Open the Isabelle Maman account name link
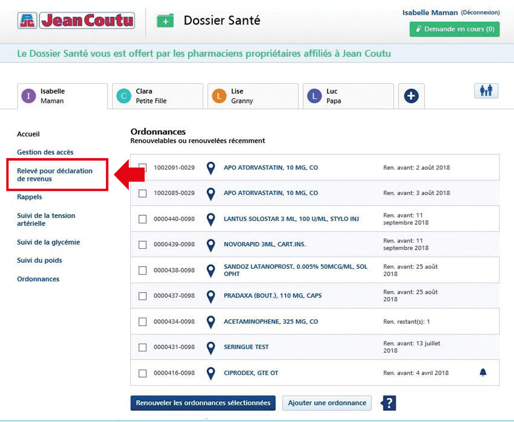 pos(430,13)
